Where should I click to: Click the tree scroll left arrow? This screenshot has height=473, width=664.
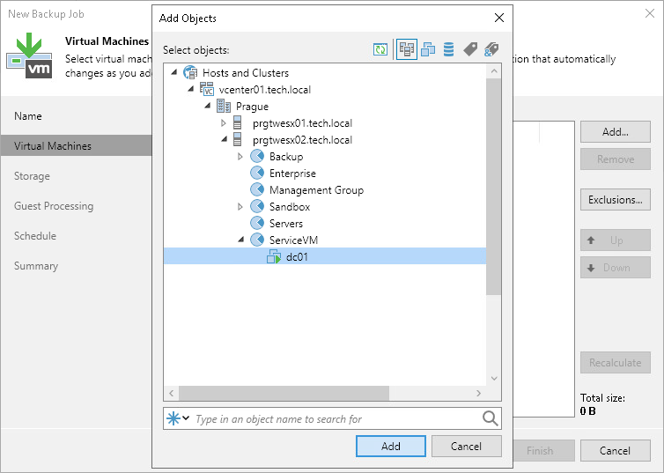click(172, 393)
